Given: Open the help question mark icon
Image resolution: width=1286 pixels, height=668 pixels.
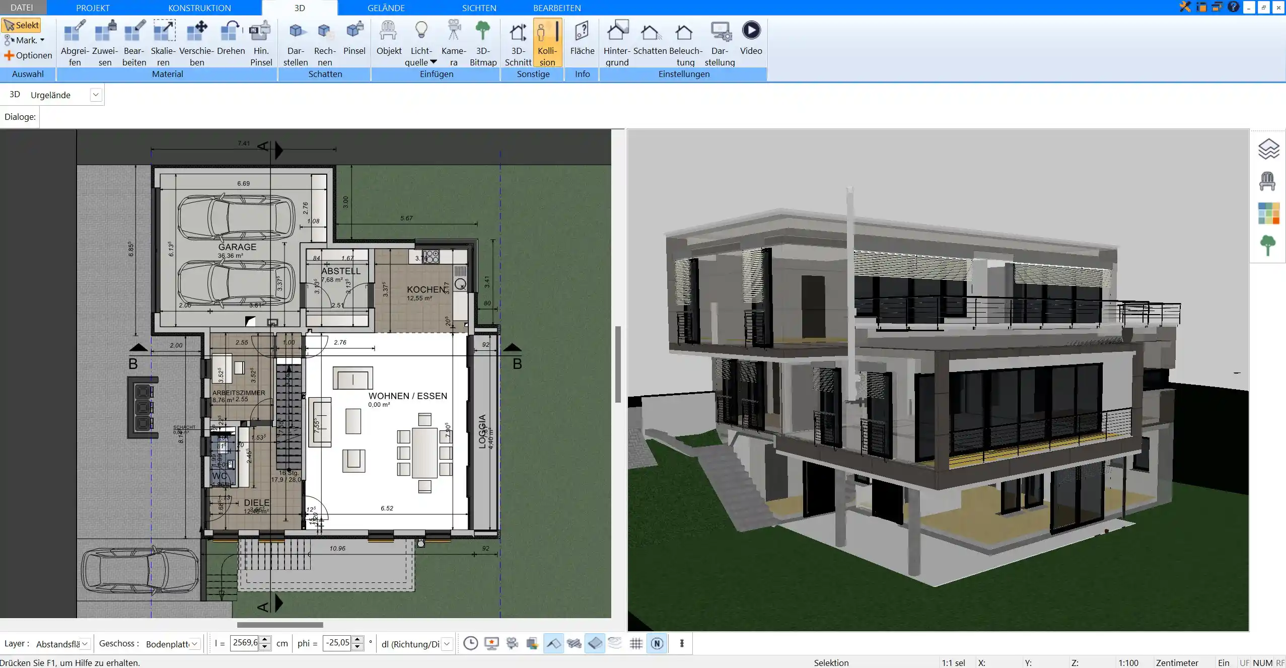Looking at the screenshot, I should tap(1233, 7).
